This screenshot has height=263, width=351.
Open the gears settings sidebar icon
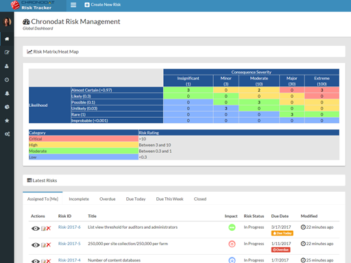(7, 134)
